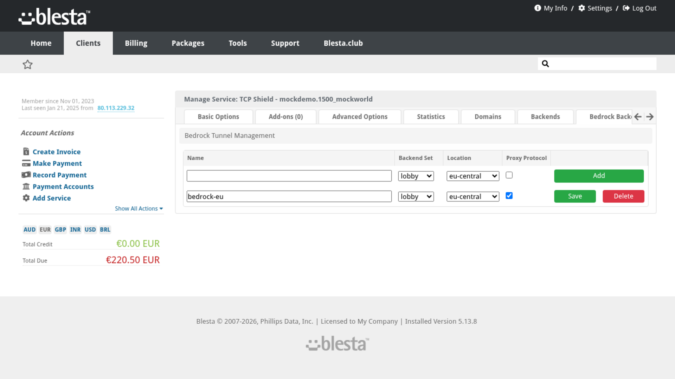675x379 pixels.
Task: Open the Clients menu
Action: pos(88,43)
